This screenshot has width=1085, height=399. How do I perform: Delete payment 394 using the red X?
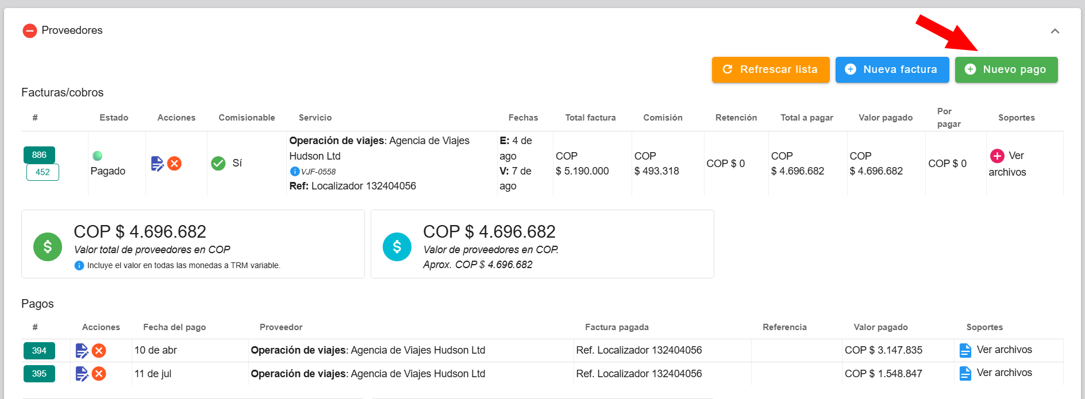click(x=99, y=350)
